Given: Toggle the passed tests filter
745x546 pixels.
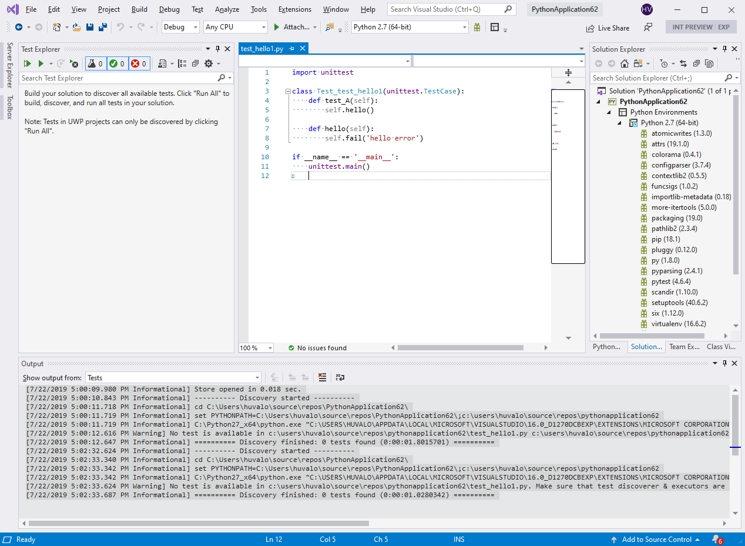Looking at the screenshot, I should (117, 63).
